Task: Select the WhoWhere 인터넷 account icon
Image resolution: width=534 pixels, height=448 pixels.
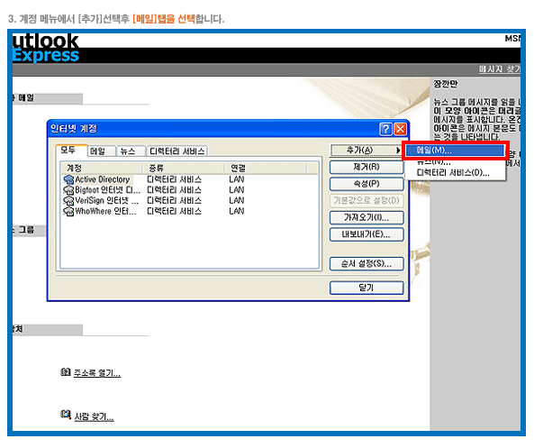Action: 68,212
